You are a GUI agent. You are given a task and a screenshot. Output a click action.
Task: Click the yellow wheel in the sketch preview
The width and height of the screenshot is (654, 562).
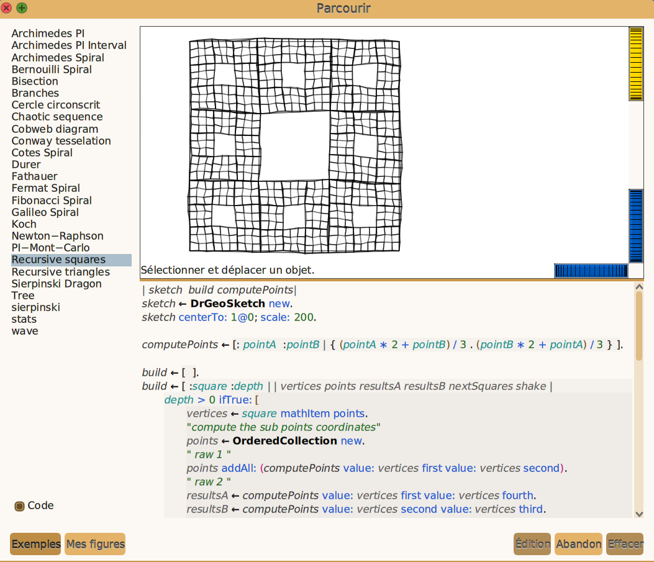coord(635,64)
